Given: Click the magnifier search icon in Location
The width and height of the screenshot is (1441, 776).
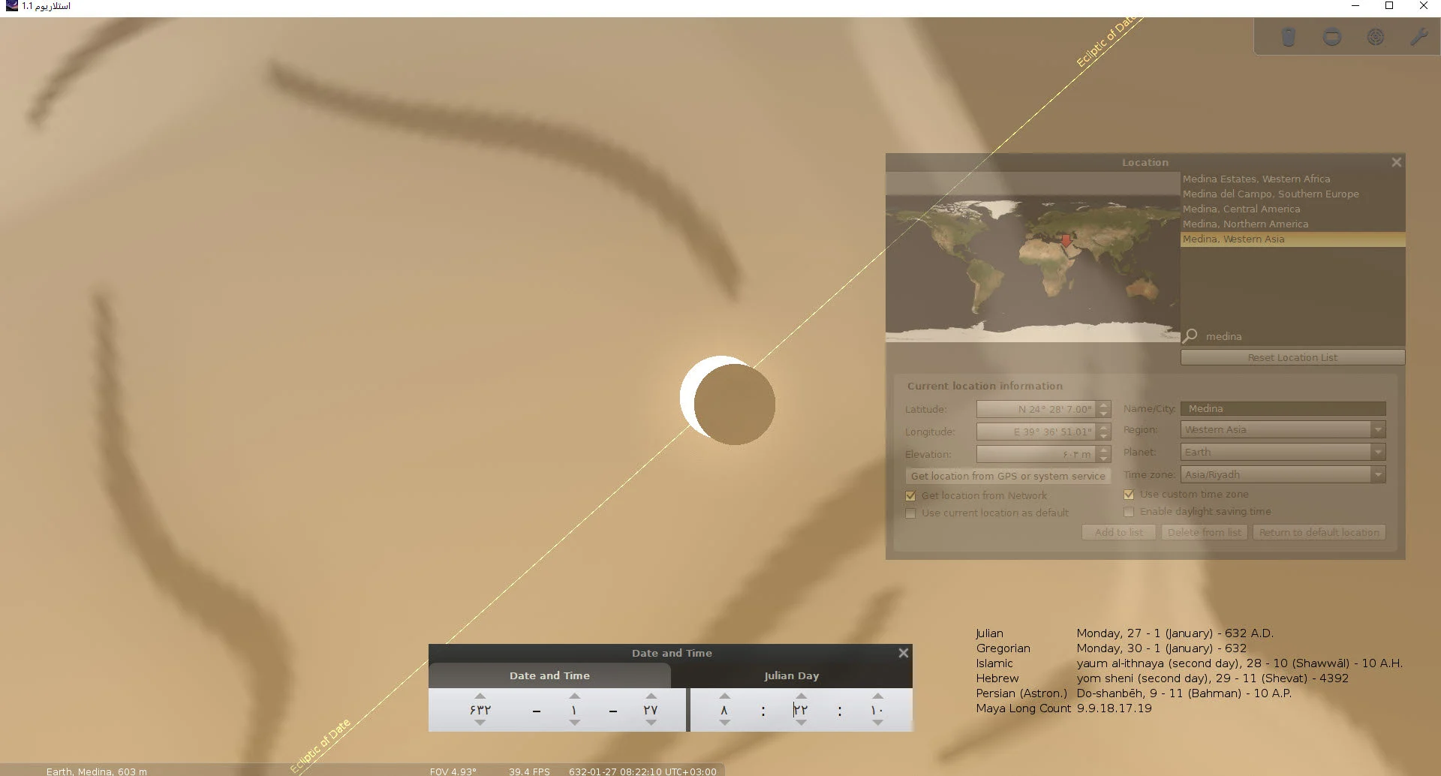Looking at the screenshot, I should (x=1190, y=336).
